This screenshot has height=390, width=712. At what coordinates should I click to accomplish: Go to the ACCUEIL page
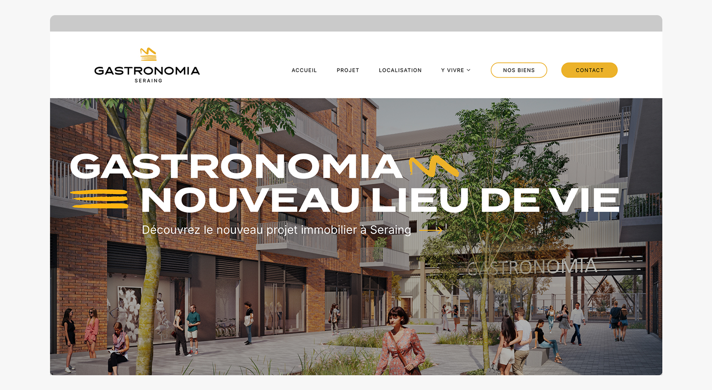click(x=304, y=70)
